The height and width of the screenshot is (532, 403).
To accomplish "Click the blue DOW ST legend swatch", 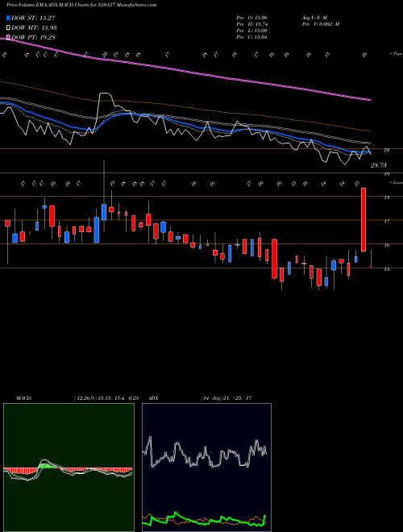I will [9, 18].
